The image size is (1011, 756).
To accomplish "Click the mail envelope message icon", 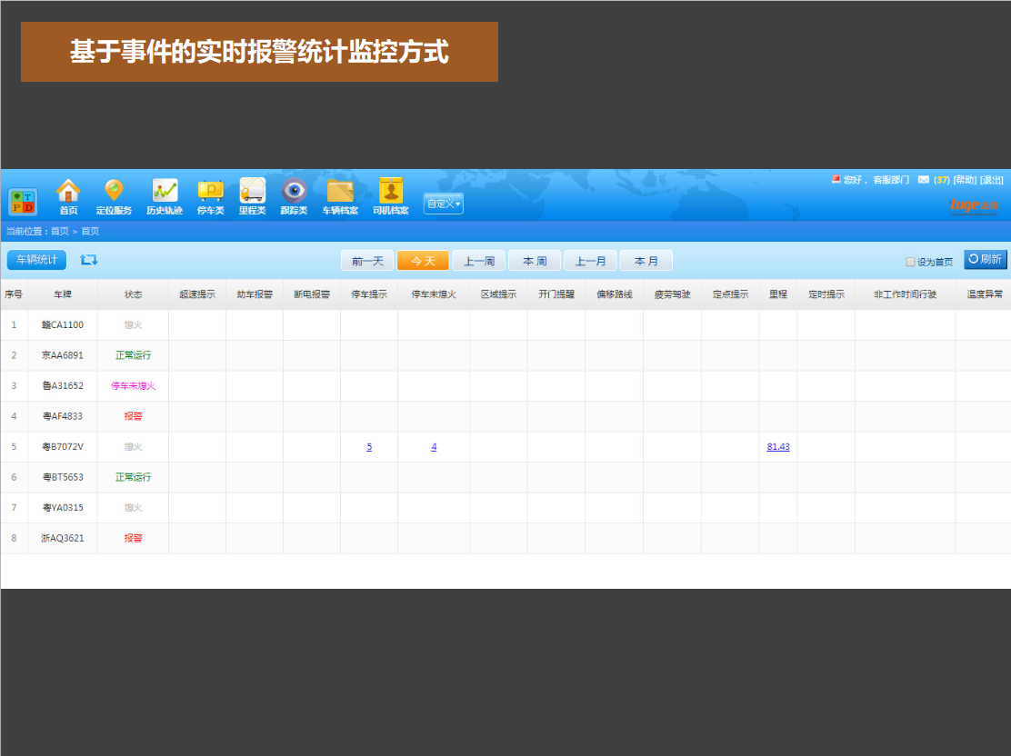I will pyautogui.click(x=923, y=180).
